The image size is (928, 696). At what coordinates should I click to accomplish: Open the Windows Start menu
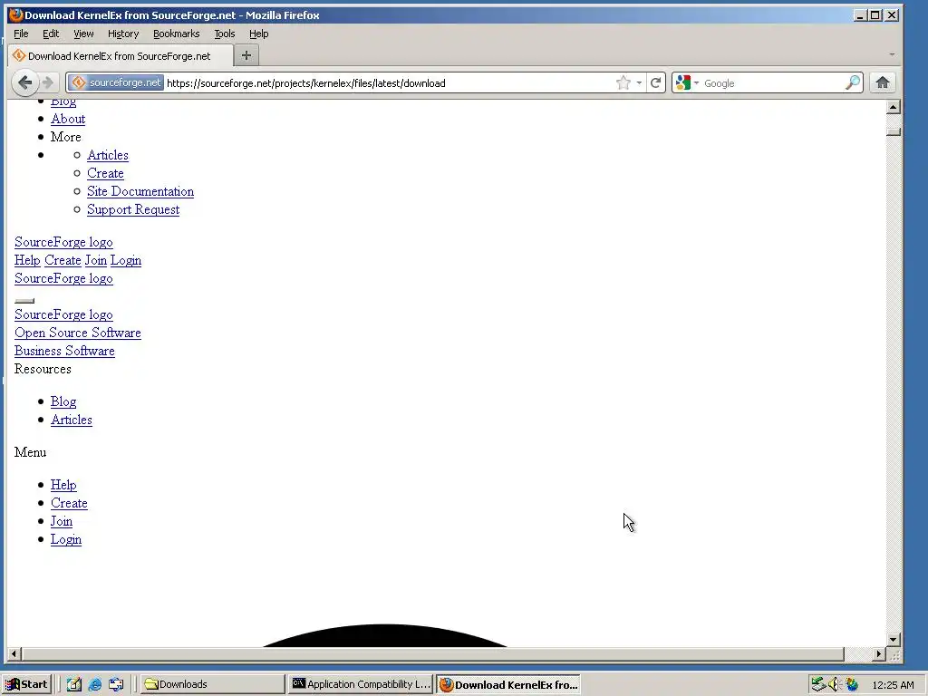(x=27, y=684)
